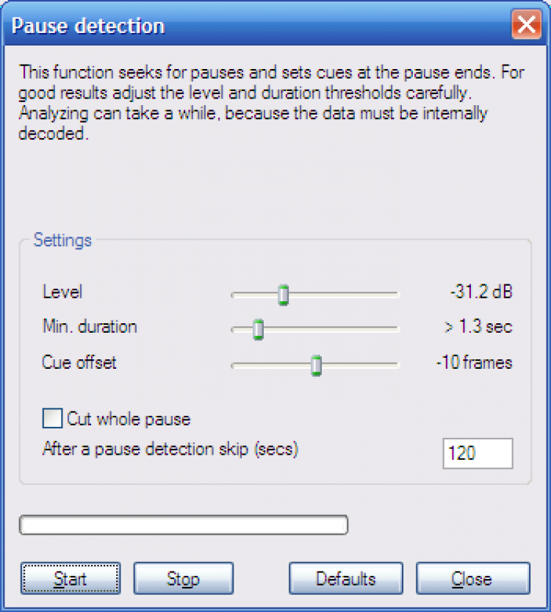Image resolution: width=551 pixels, height=612 pixels.
Task: Click the Close button at bottom right
Action: 472,579
